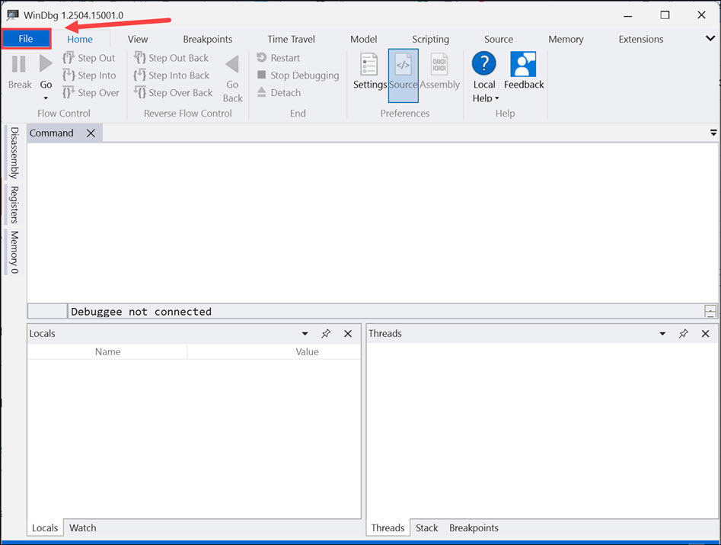Switch to the View ribbon tab

[138, 39]
